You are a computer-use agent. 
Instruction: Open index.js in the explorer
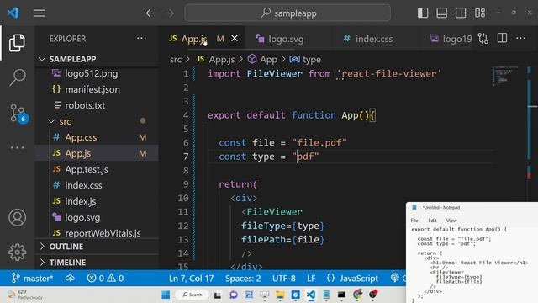pos(97,201)
